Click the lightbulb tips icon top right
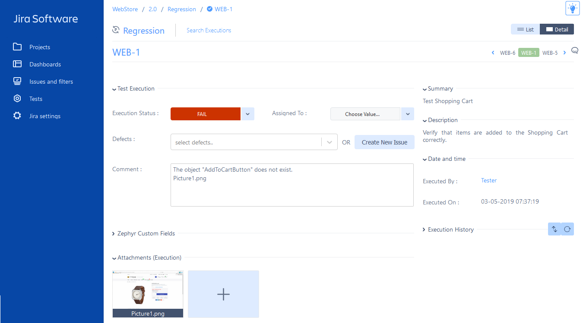 [x=573, y=8]
